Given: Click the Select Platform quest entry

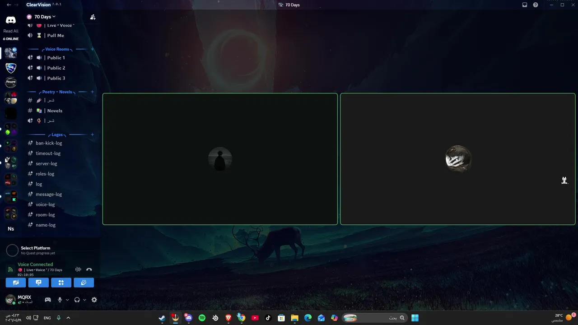Looking at the screenshot, I should pos(50,250).
